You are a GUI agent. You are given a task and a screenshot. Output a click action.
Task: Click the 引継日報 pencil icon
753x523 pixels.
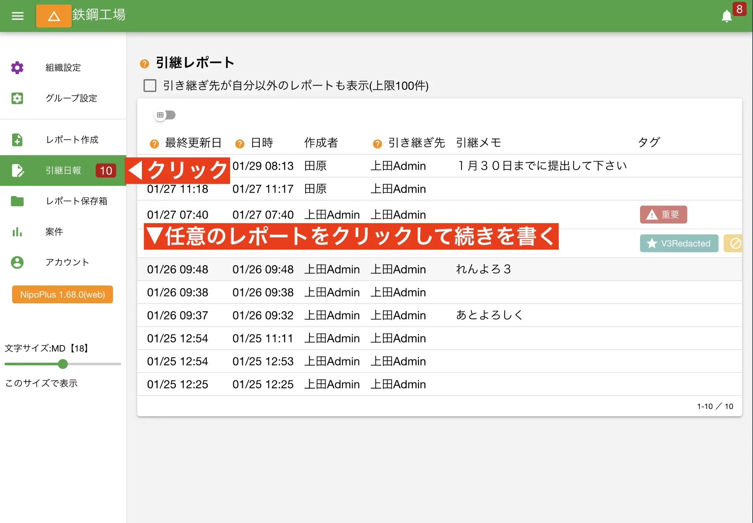pos(17,170)
